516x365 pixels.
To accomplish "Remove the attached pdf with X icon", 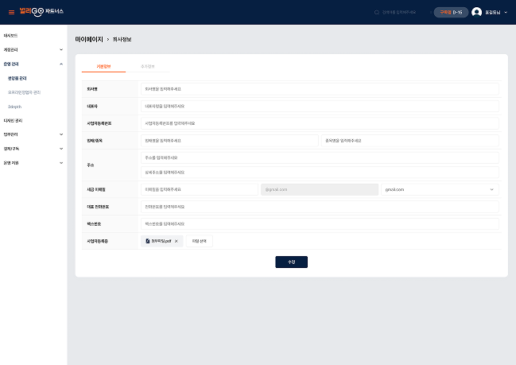I will point(177,241).
